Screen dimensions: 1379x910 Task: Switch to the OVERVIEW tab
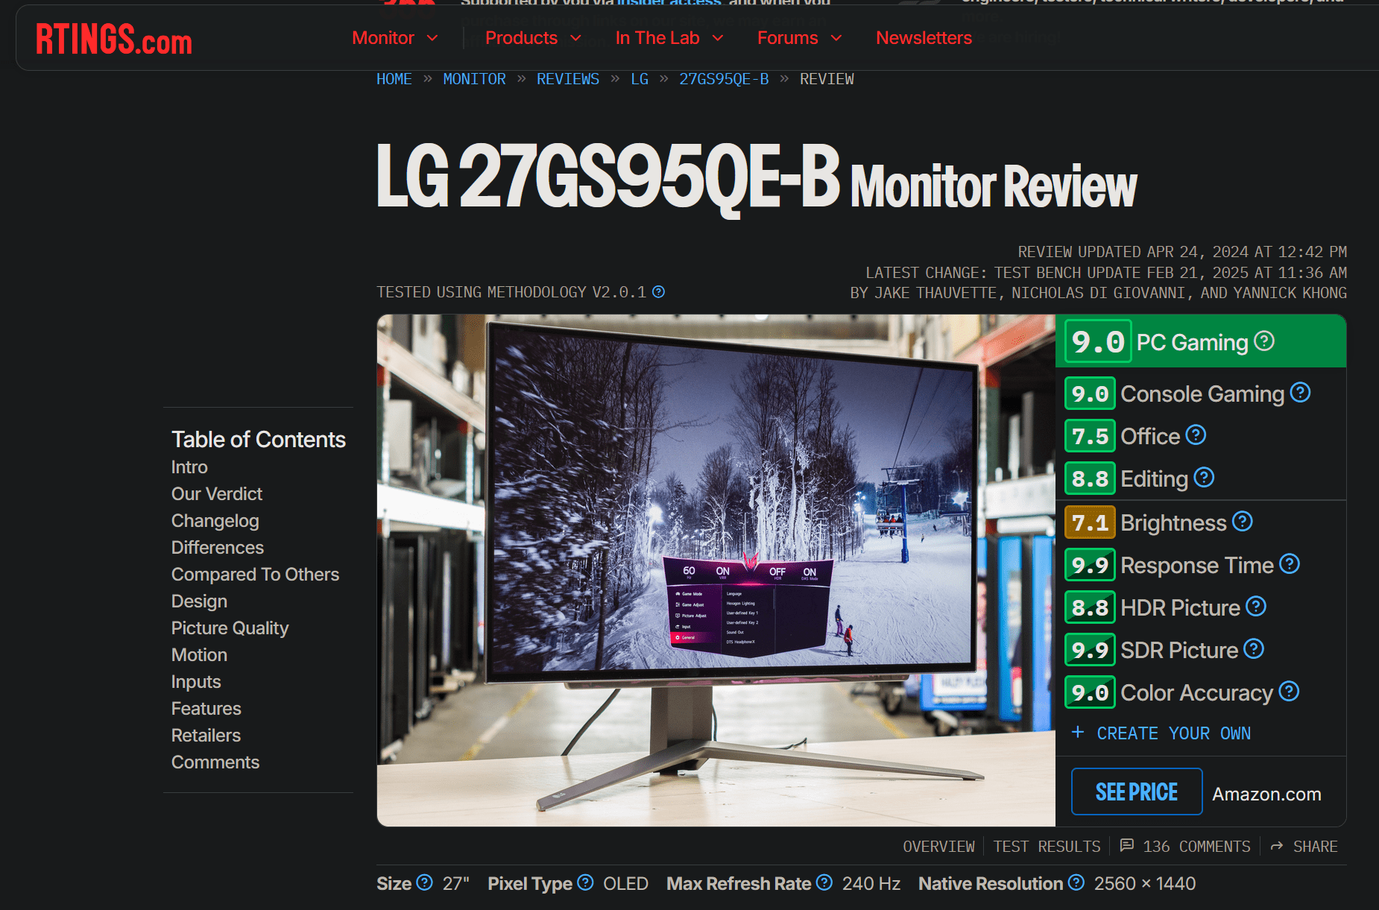tap(938, 847)
